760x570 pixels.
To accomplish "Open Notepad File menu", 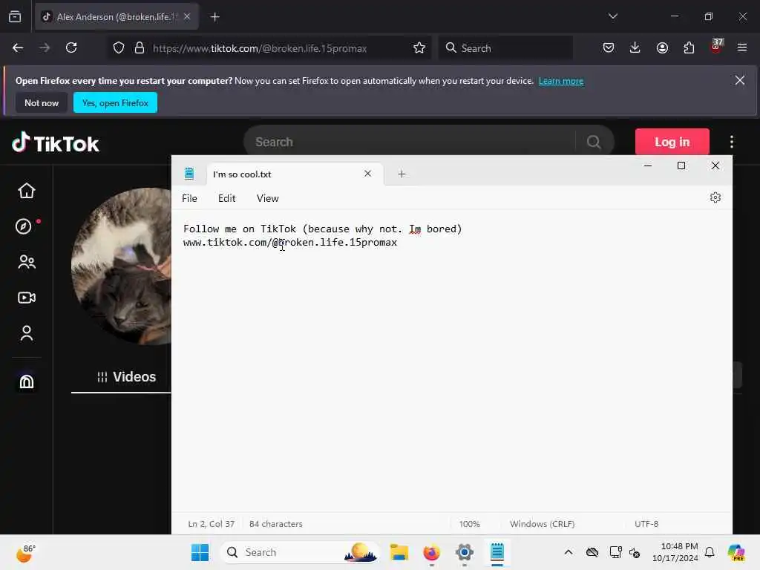I will (x=189, y=198).
